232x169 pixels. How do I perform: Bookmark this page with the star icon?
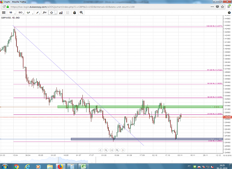pyautogui.click(x=222, y=7)
